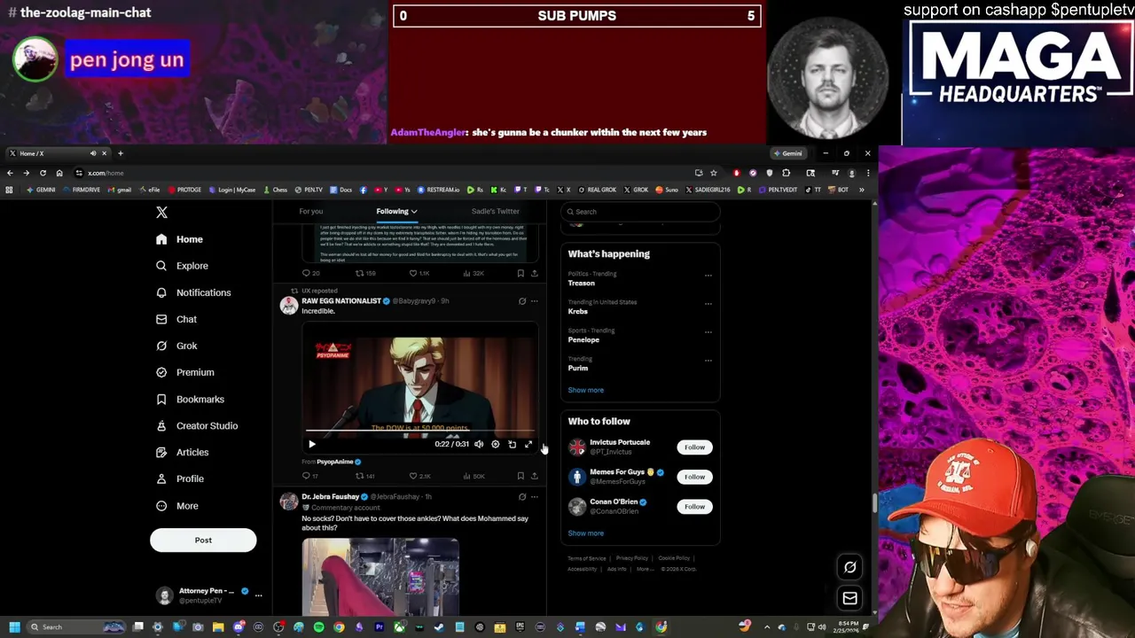Open the PROTOGE bookmark
This screenshot has height=638, width=1135.
(184, 191)
